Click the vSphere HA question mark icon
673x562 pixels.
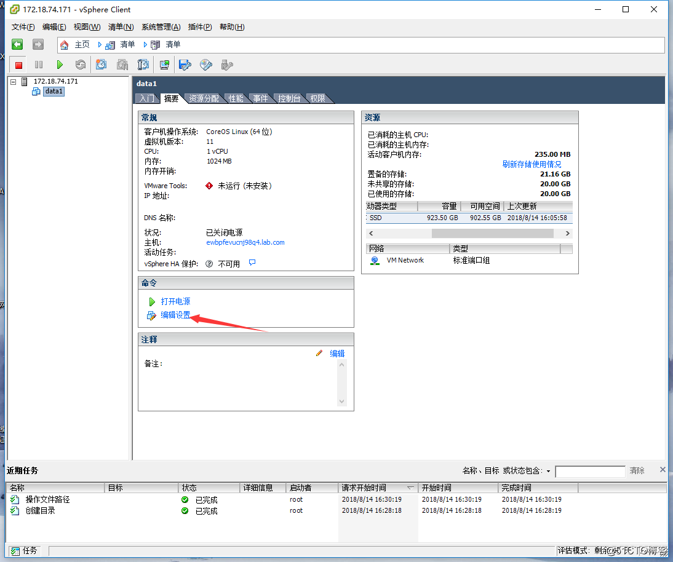pos(209,264)
